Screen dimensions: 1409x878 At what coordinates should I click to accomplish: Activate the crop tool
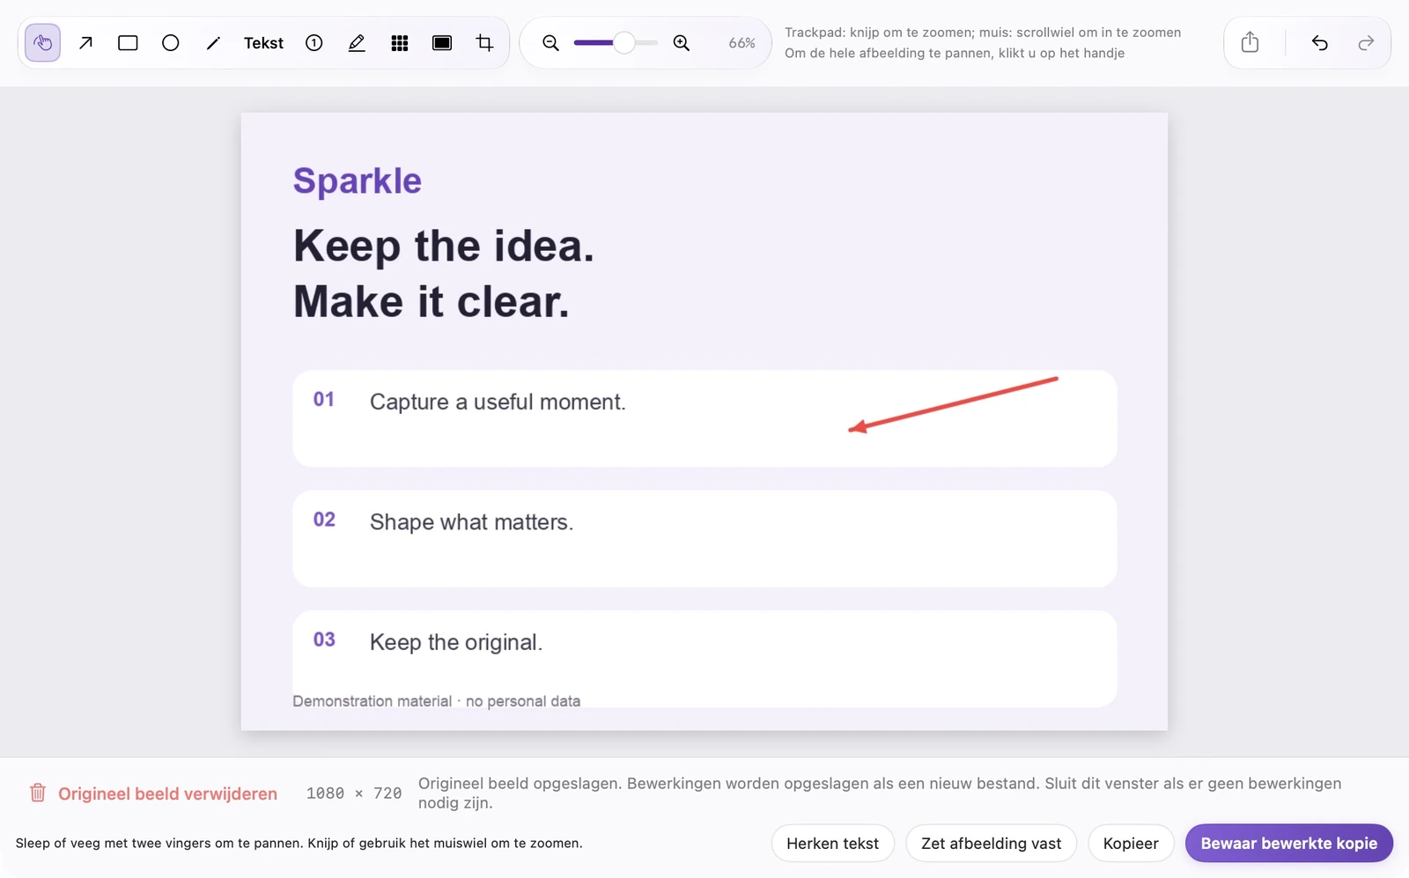[x=484, y=43]
